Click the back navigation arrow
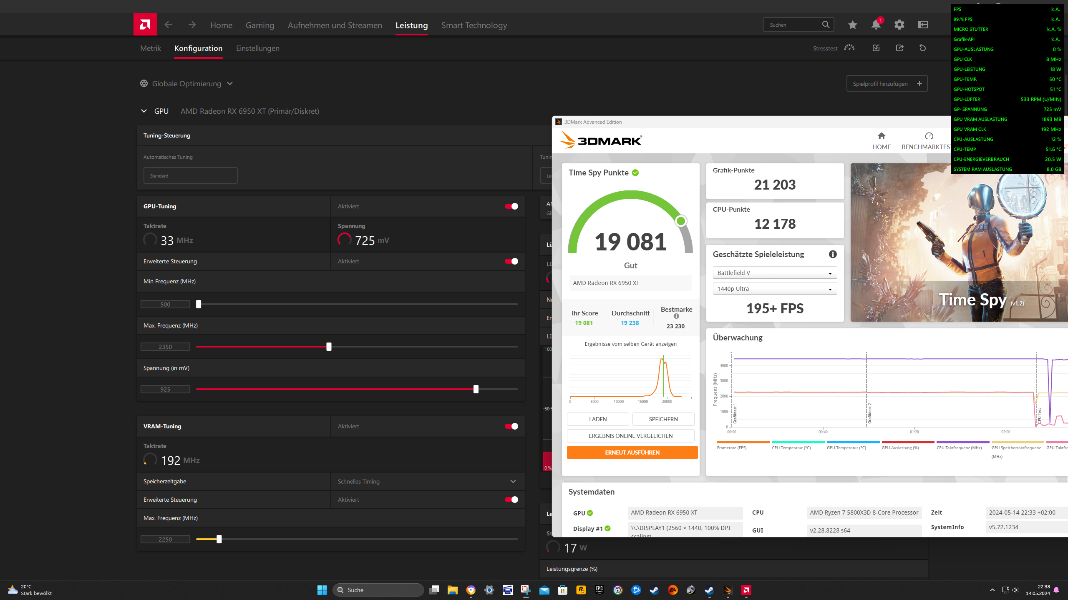The image size is (1068, 600). point(168,25)
